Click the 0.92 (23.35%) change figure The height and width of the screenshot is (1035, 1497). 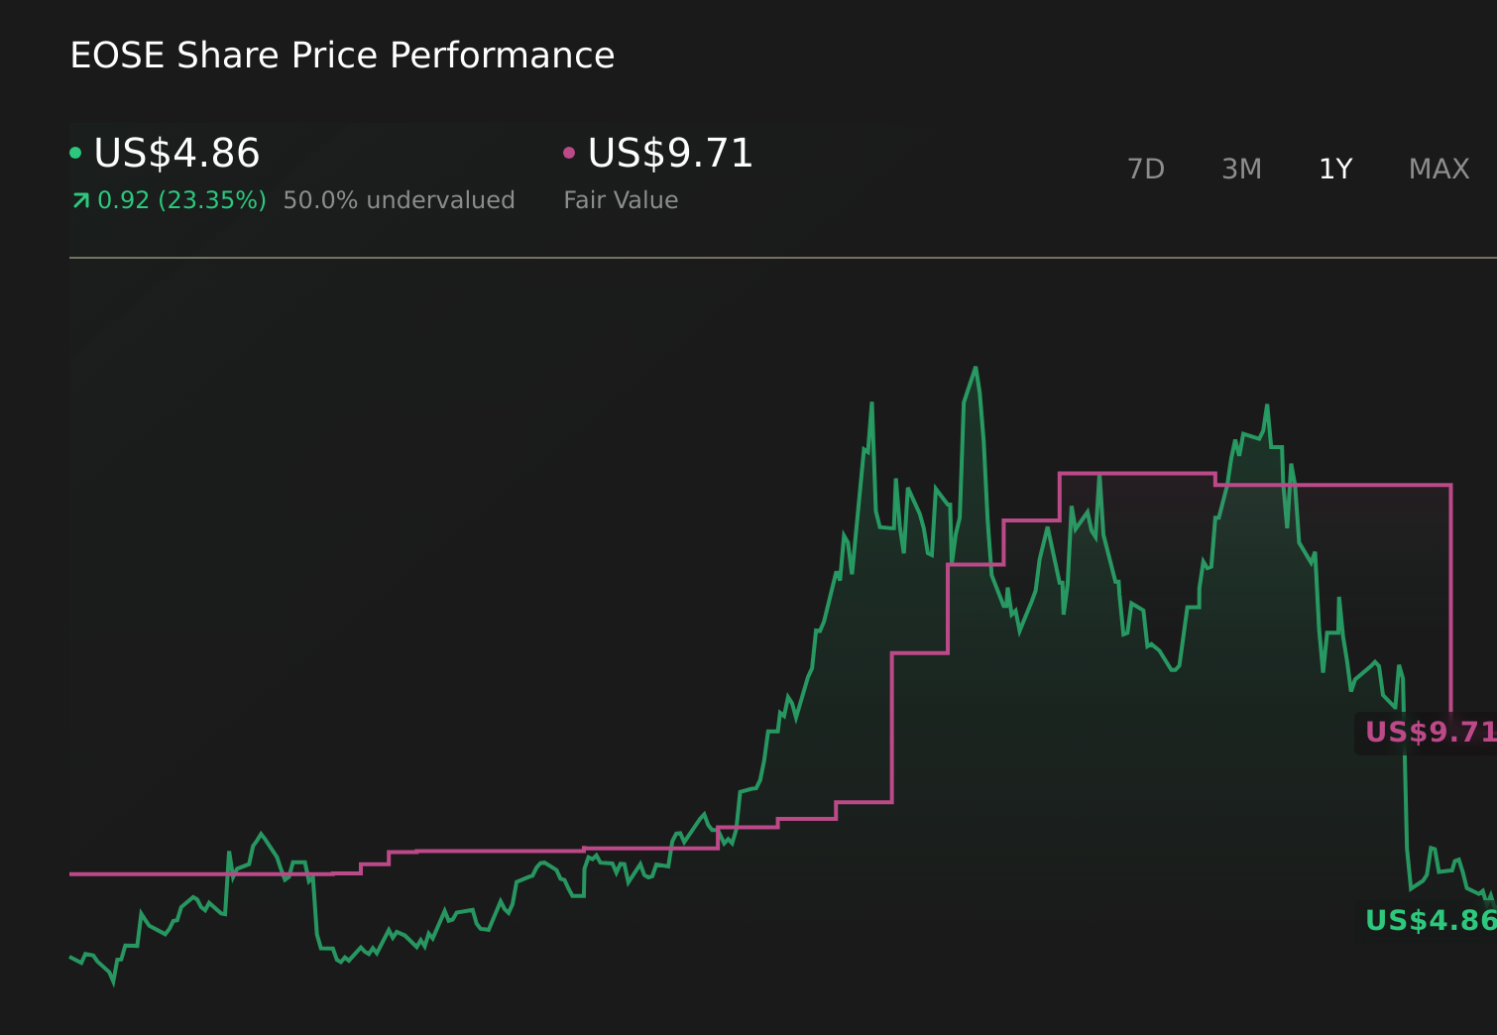tap(181, 199)
